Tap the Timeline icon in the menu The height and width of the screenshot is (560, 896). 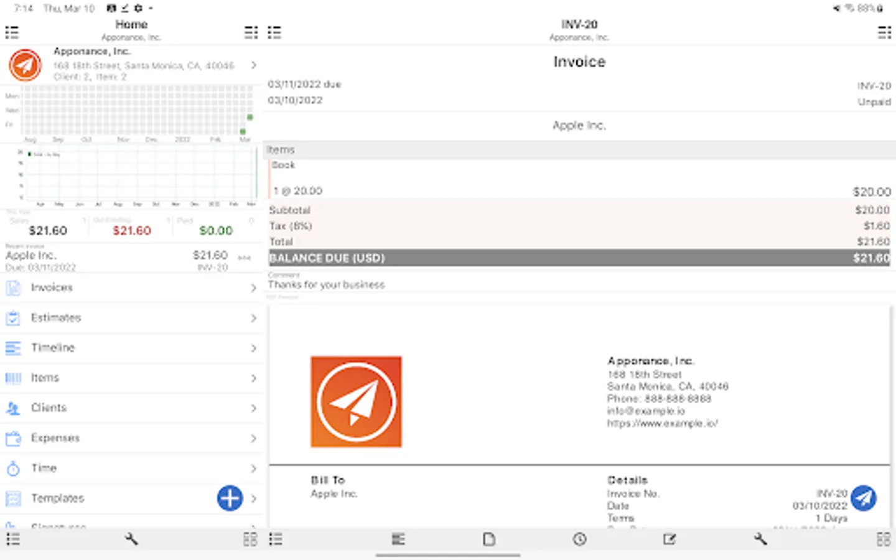tap(13, 348)
